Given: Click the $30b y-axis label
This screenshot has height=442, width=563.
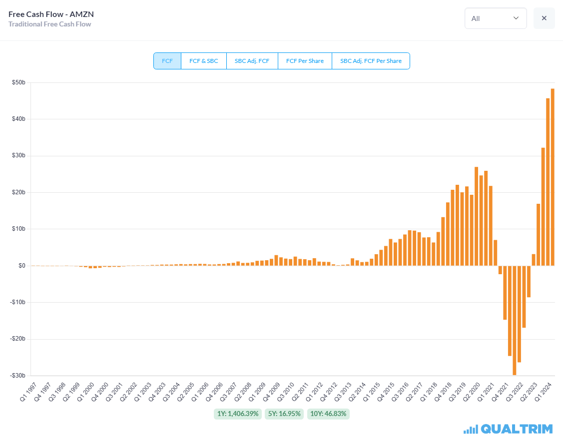Looking at the screenshot, I should pos(18,156).
